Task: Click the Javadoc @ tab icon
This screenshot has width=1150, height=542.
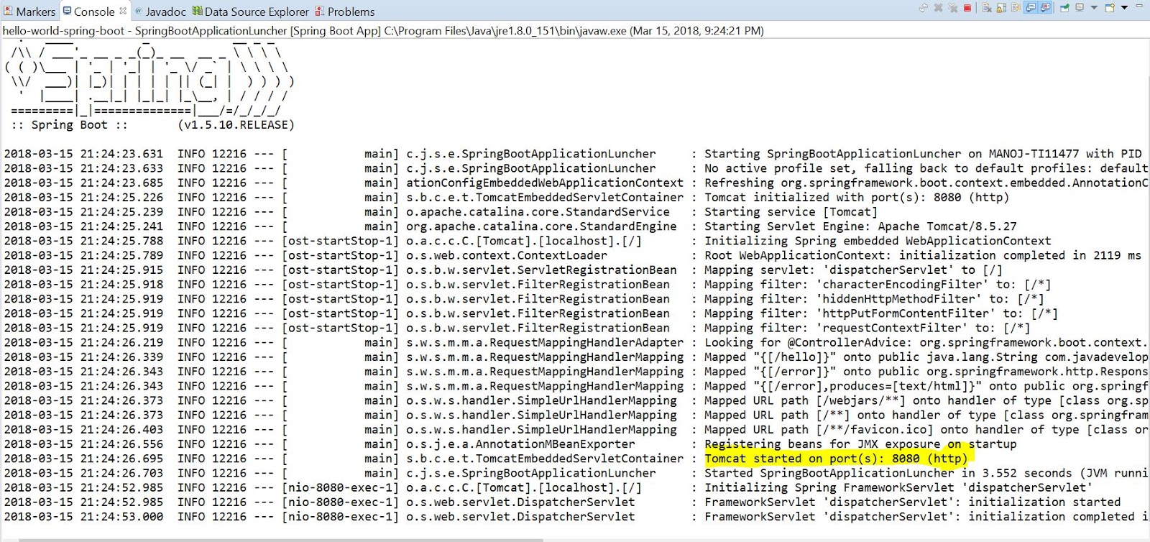Action: pos(139,11)
